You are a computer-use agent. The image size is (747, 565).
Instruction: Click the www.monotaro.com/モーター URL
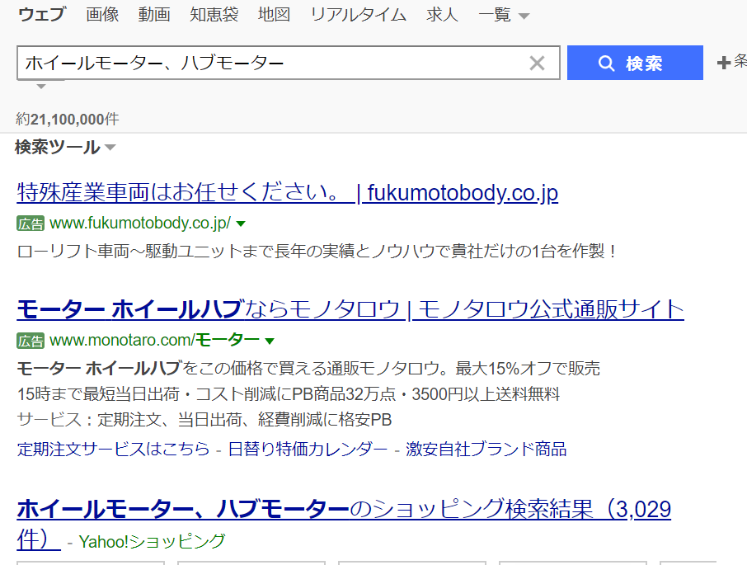point(154,340)
